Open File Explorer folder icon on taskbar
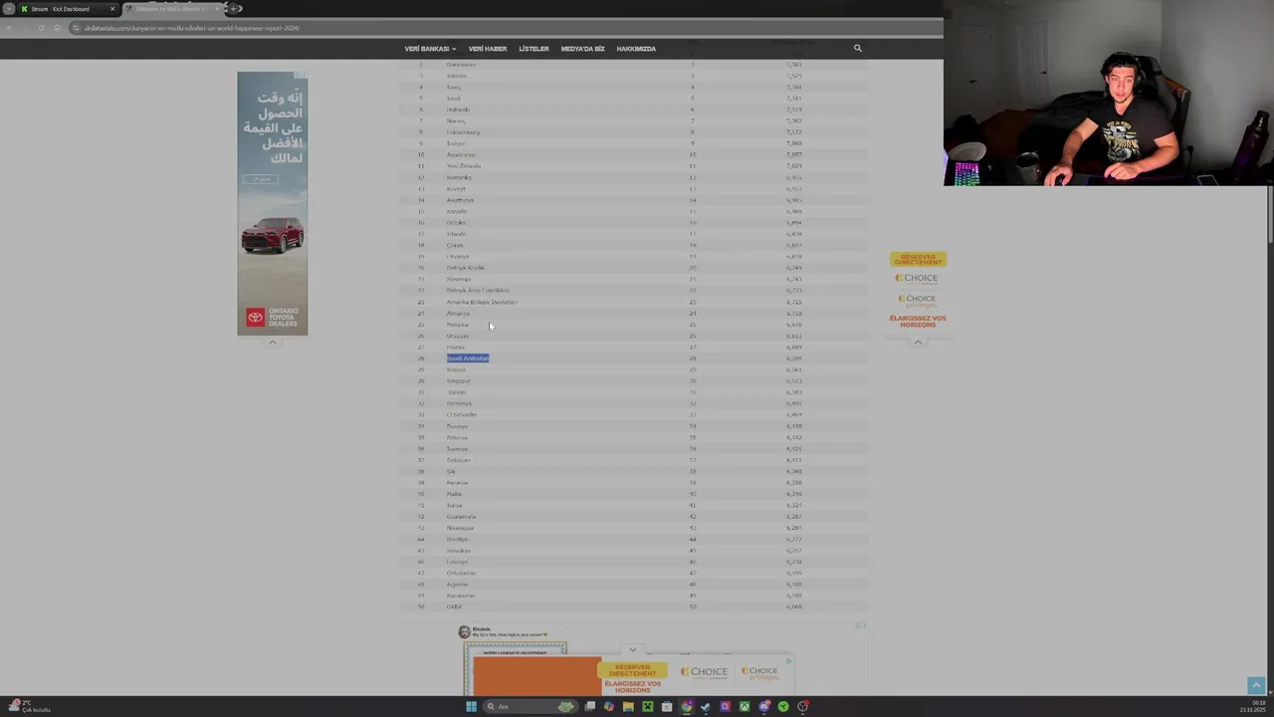This screenshot has height=717, width=1274. tap(628, 706)
